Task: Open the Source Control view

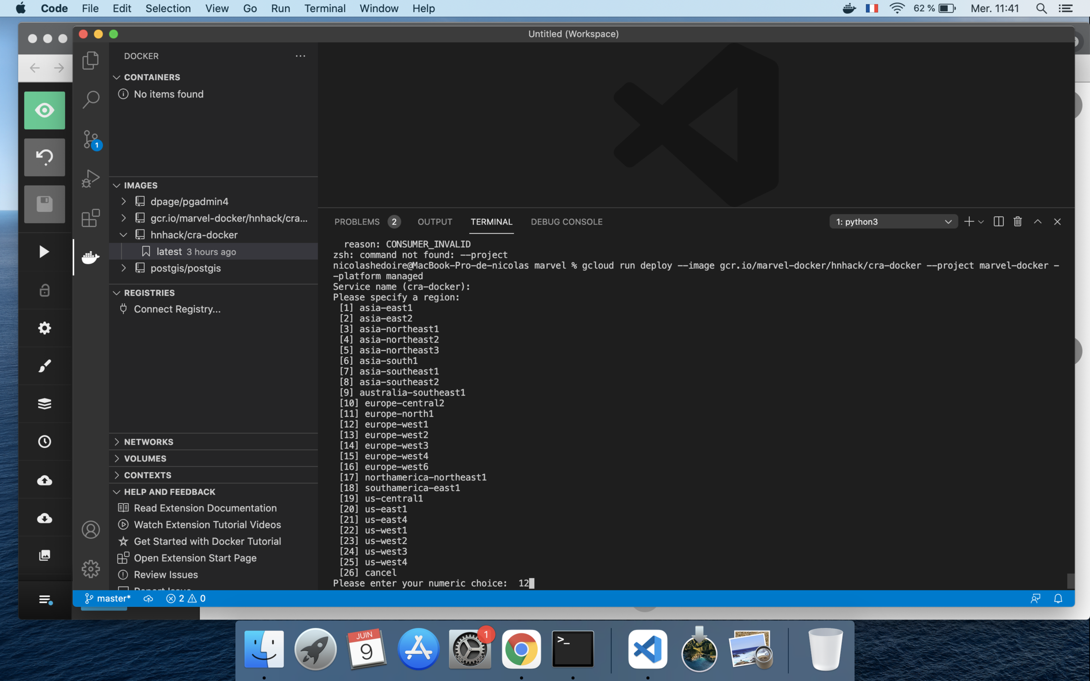Action: click(x=90, y=139)
